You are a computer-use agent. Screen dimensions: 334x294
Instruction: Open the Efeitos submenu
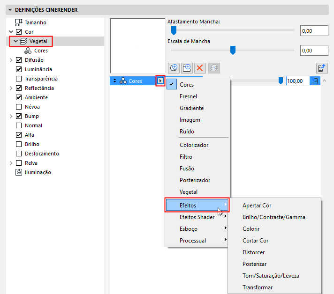coord(197,205)
